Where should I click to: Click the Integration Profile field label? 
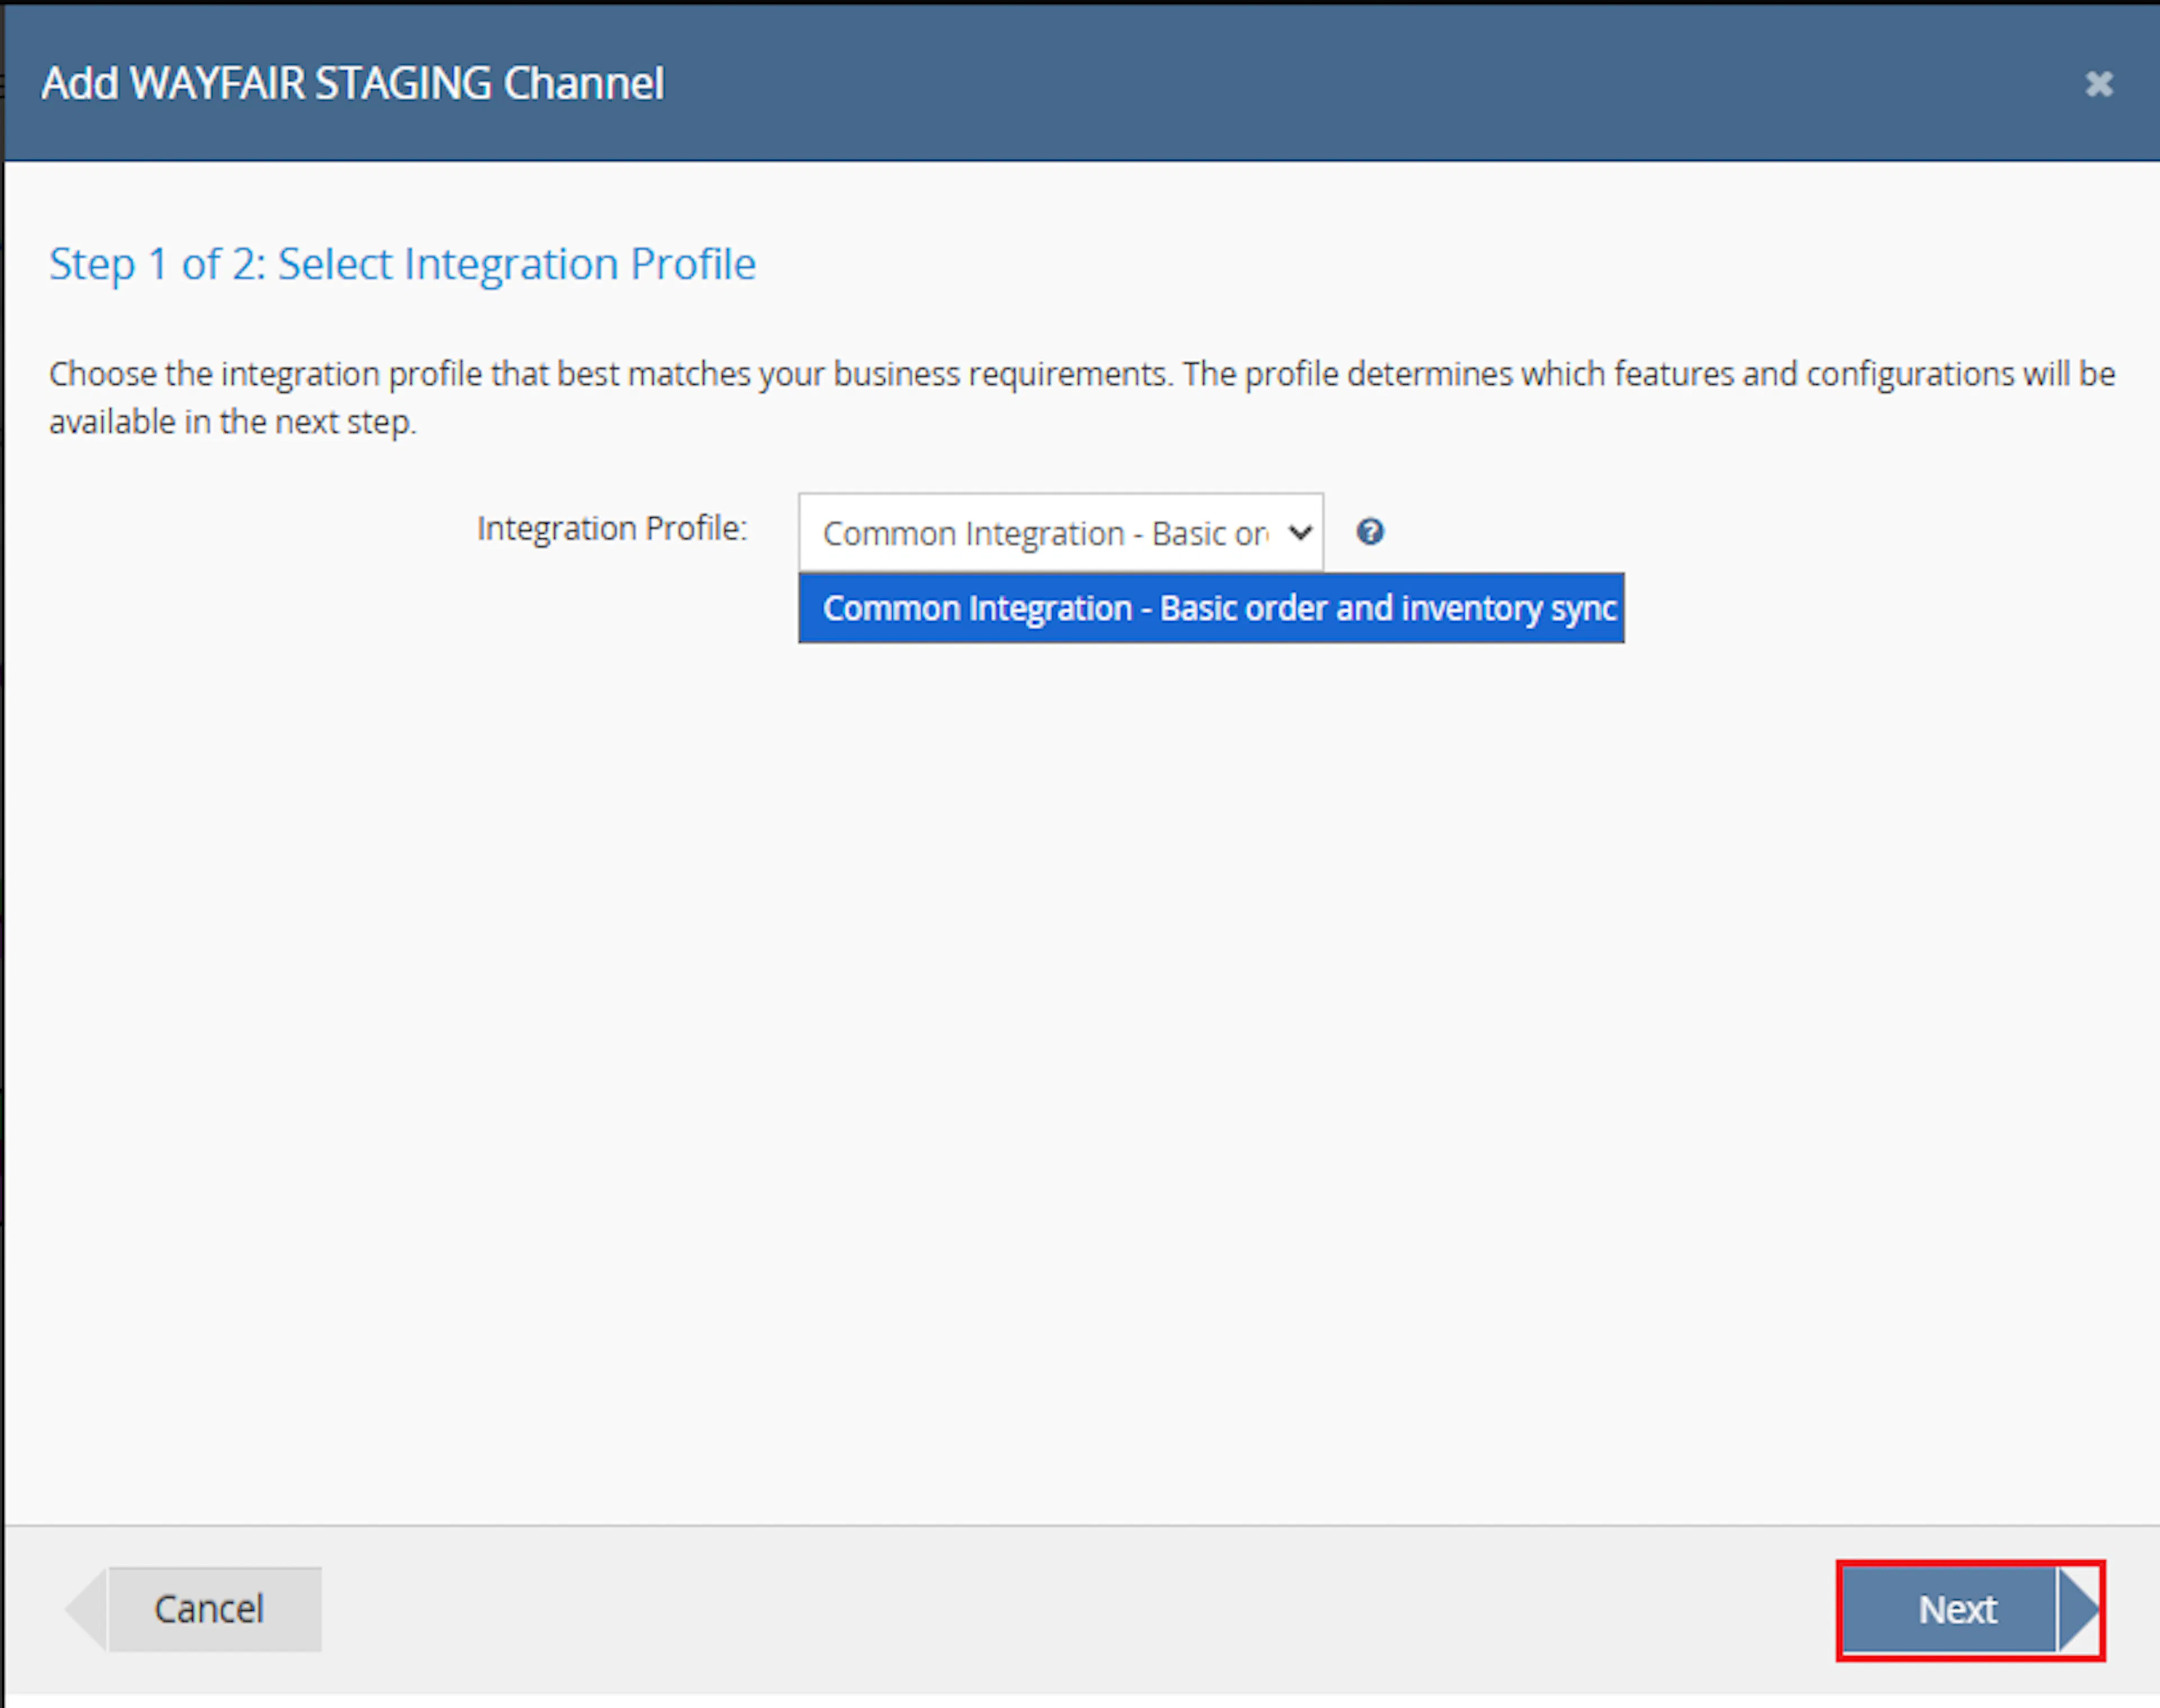(x=612, y=528)
